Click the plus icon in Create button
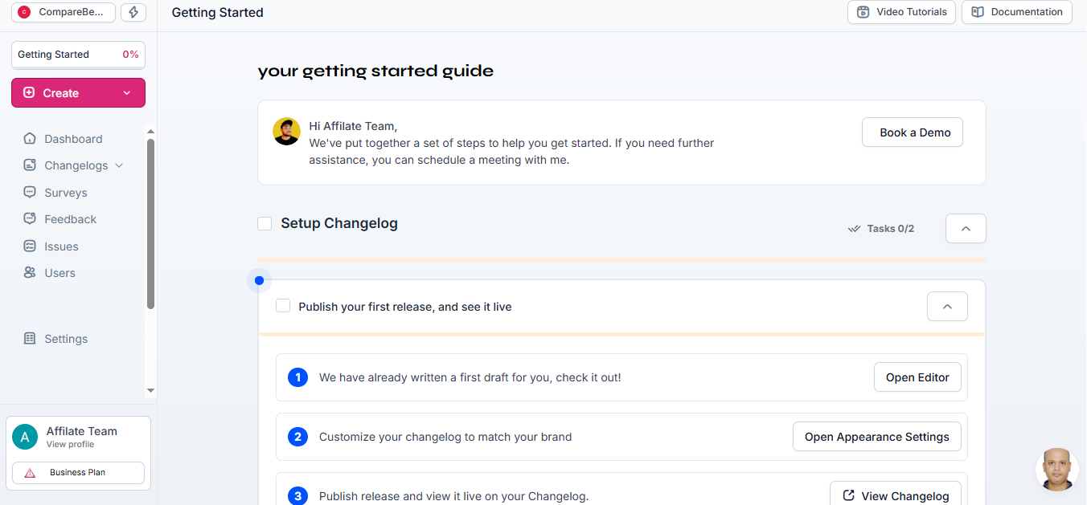Image resolution: width=1087 pixels, height=505 pixels. 29,93
